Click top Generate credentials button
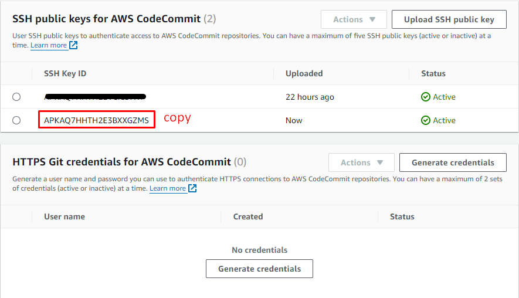This screenshot has height=298, width=519. click(x=453, y=162)
